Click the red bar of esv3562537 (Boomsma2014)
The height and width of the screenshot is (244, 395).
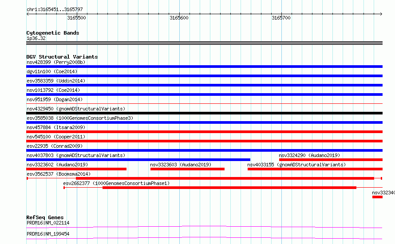(225, 178)
